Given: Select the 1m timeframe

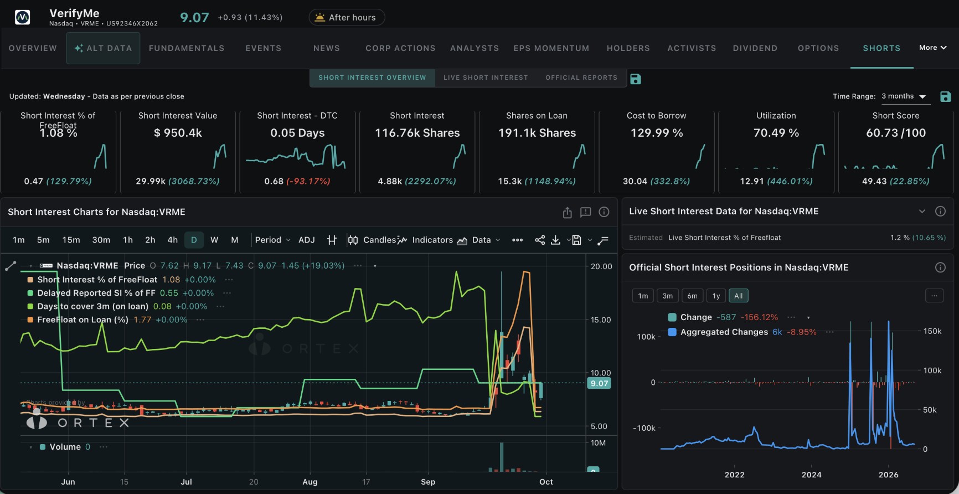Looking at the screenshot, I should tap(19, 240).
